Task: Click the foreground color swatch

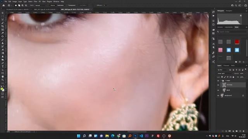Action: tap(2, 89)
